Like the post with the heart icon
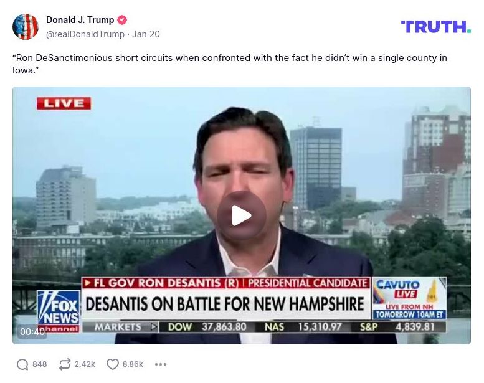 point(112,364)
